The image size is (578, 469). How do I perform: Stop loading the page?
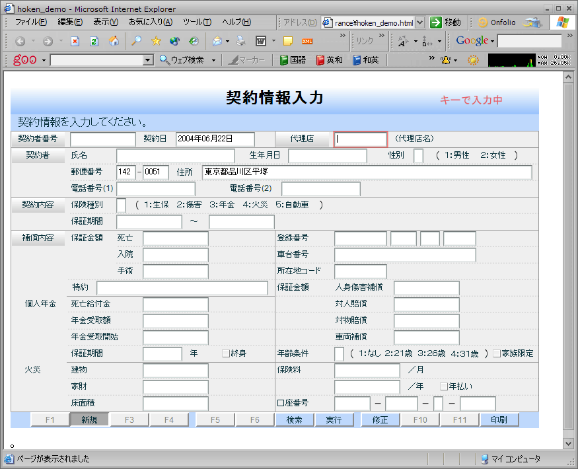click(75, 41)
